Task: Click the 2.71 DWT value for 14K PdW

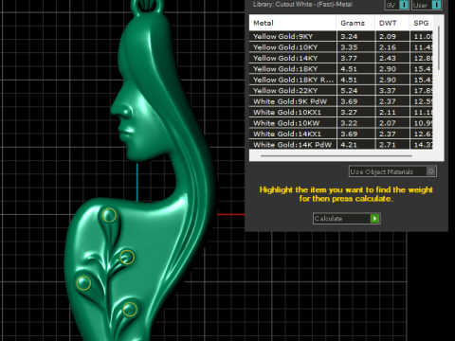Action: pos(388,145)
